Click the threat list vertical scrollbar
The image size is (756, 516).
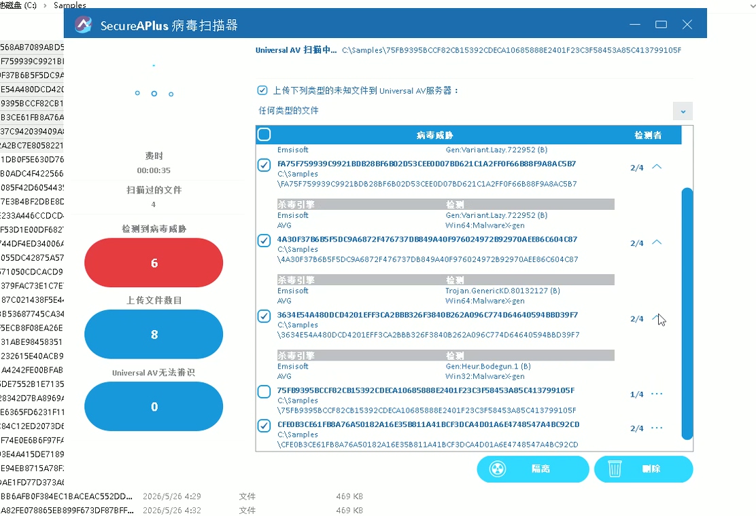pyautogui.click(x=687, y=314)
